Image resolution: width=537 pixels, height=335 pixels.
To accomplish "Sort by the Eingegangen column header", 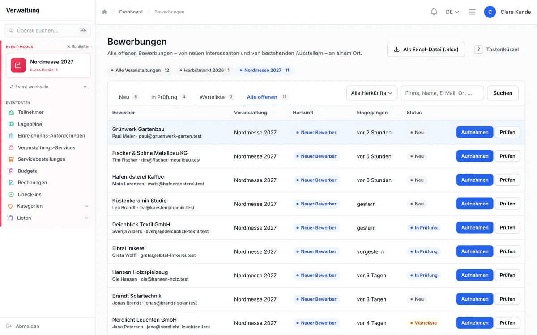I will (x=372, y=113).
